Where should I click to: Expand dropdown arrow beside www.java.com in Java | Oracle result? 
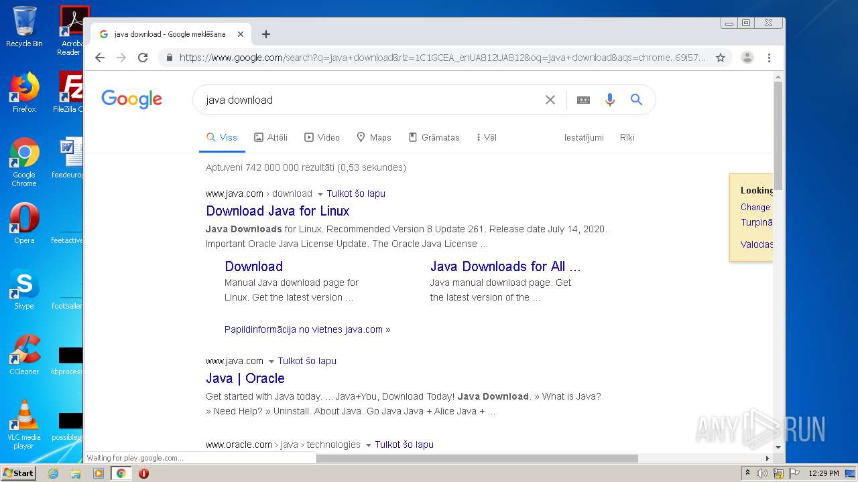[271, 361]
